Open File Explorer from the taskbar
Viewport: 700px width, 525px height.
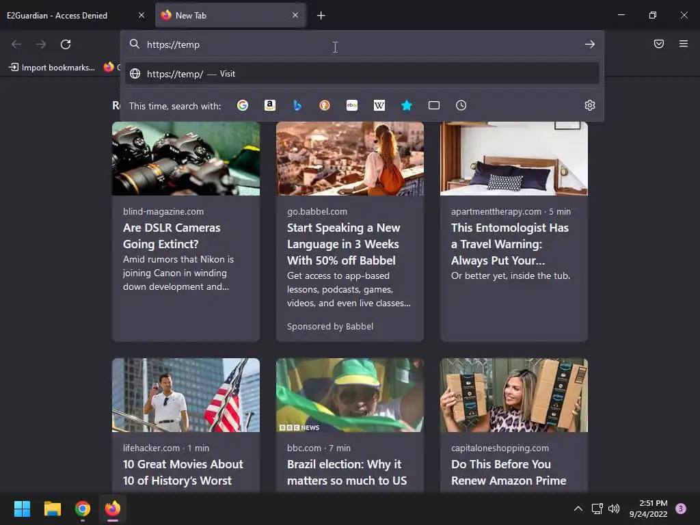(x=52, y=509)
